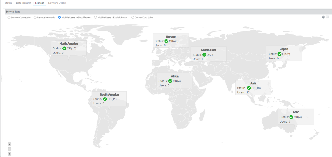This screenshot has height=157, width=332.
Task: Expand the left side panel handle
Action: [1, 79]
